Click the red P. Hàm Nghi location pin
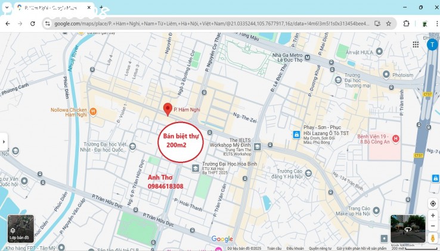The image size is (440, 251). tap(168, 108)
